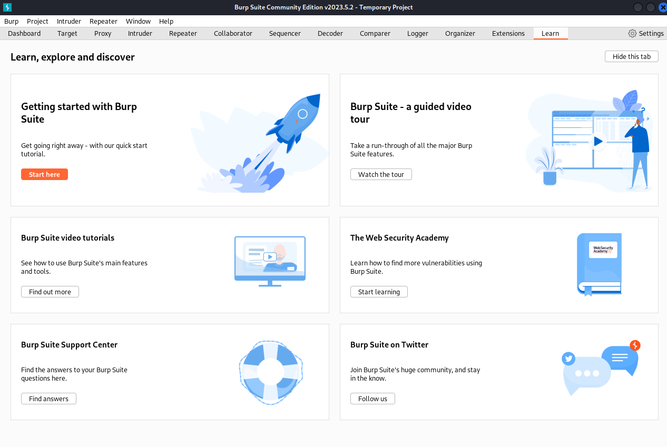
Task: Select the Intruder tab in the tab bar
Action: pyautogui.click(x=140, y=33)
